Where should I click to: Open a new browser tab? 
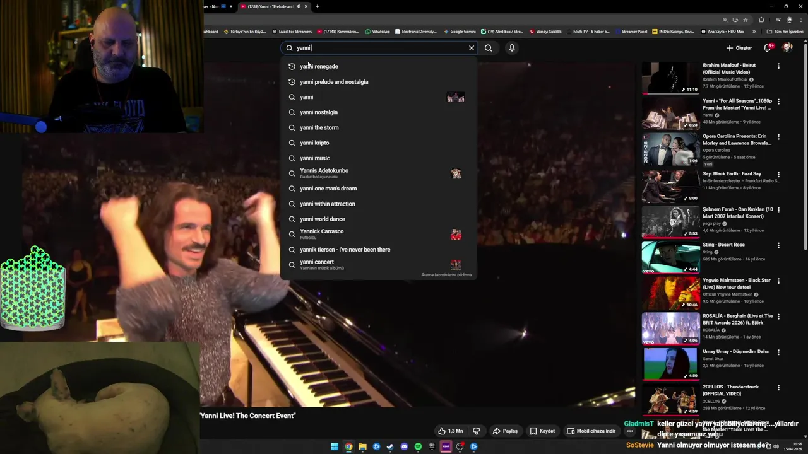click(318, 6)
